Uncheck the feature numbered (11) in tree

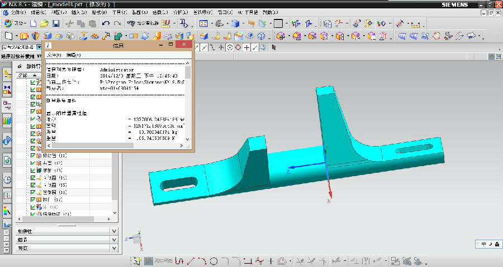[33, 156]
